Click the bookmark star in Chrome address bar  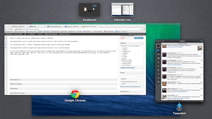point(142,29)
